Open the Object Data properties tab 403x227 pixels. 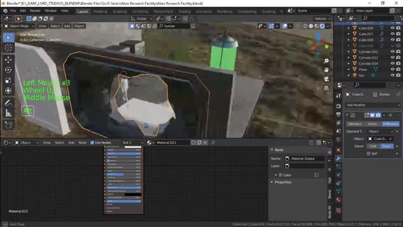(x=338, y=191)
